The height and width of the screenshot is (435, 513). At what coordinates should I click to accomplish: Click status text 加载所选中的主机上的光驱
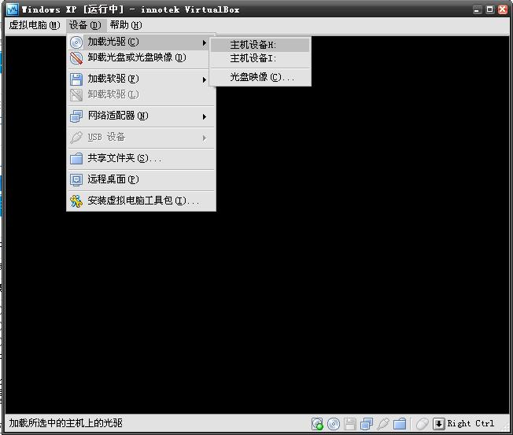tap(65, 423)
